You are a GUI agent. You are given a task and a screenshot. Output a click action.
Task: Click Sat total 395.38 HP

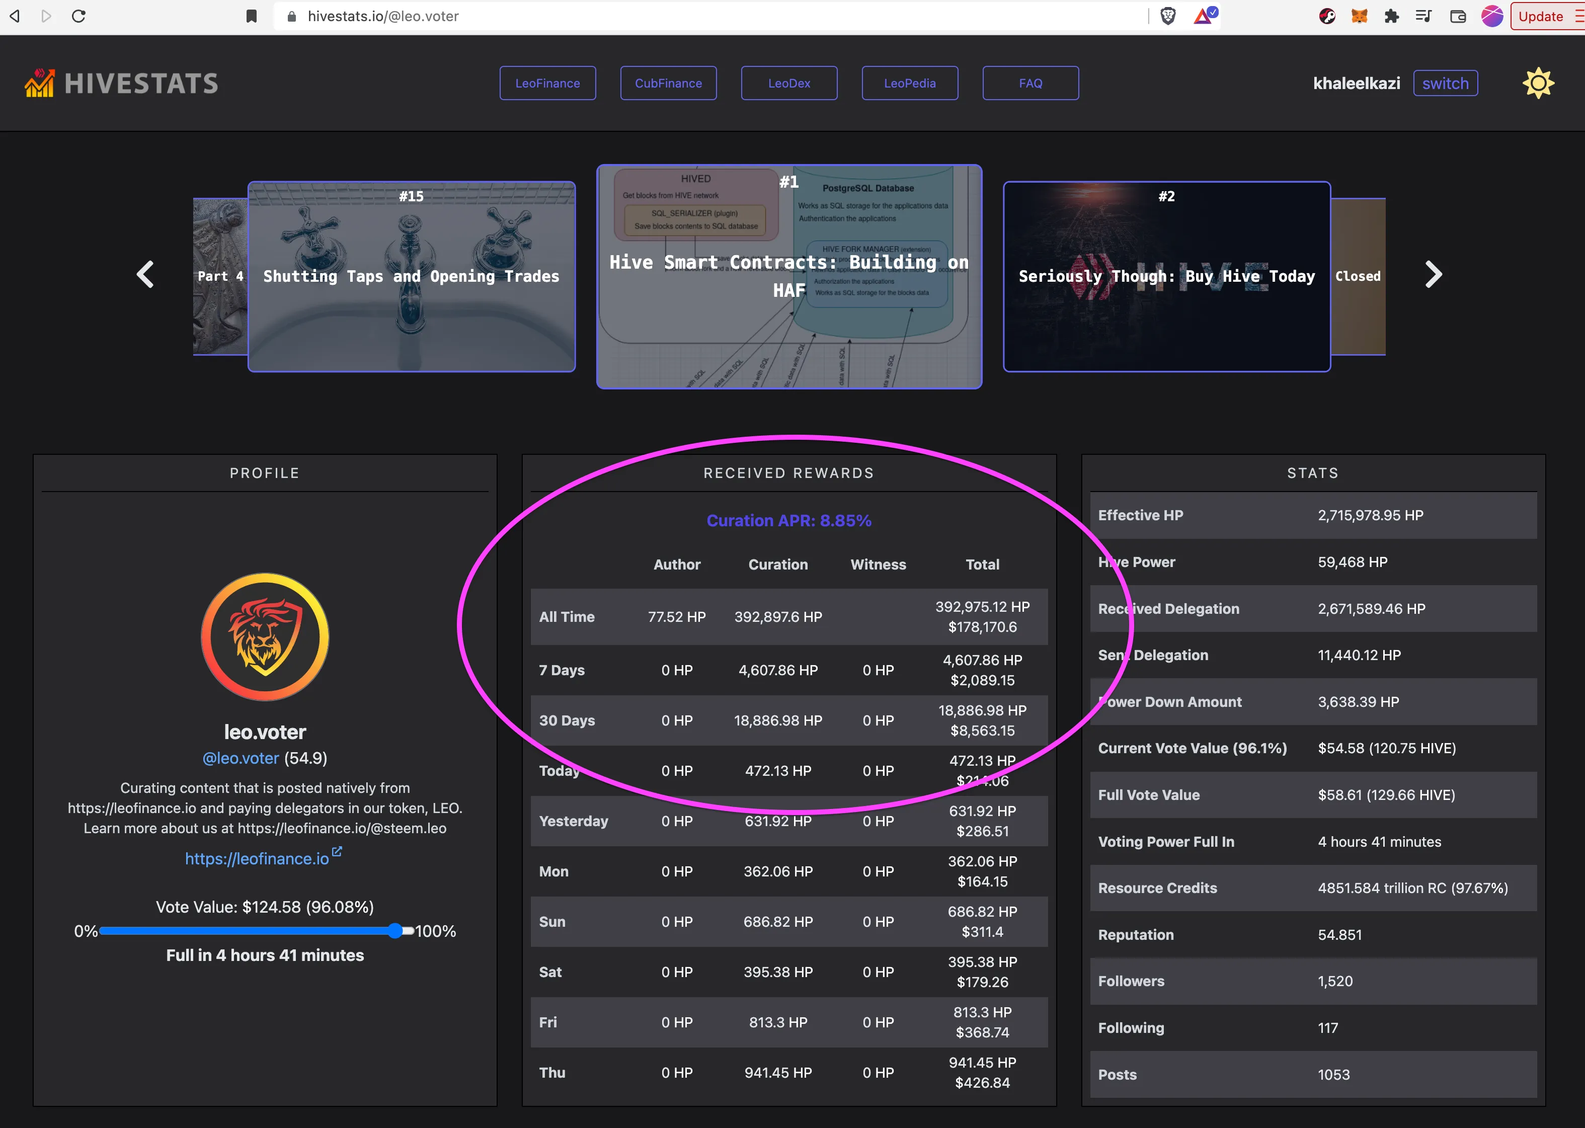[x=982, y=962]
